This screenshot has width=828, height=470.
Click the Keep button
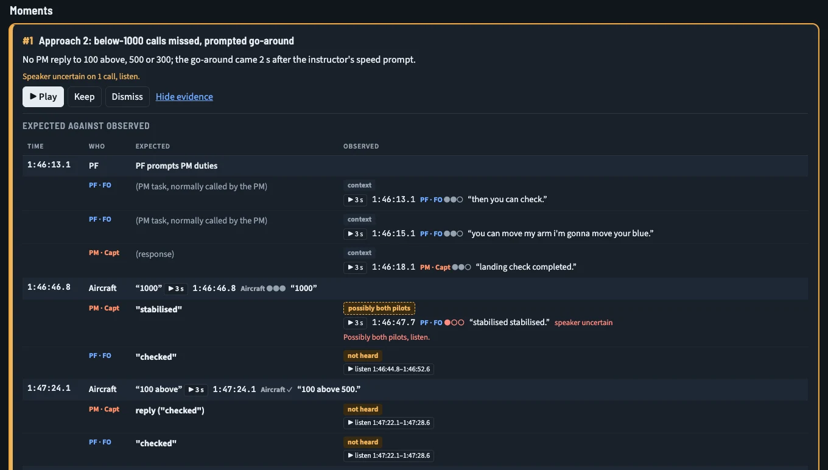[x=84, y=97]
